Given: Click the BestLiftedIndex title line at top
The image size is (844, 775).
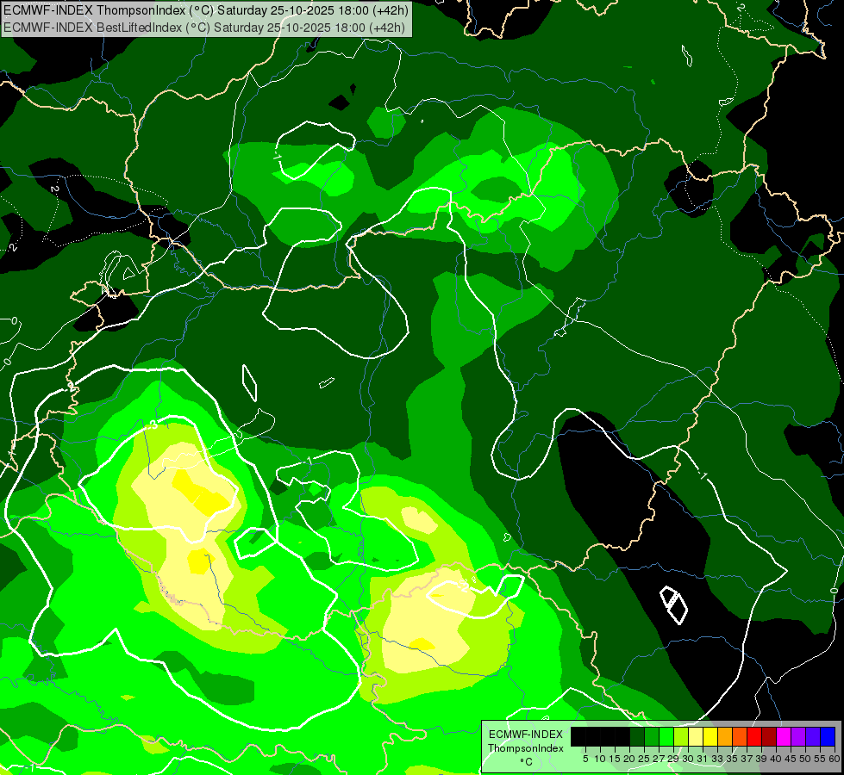Looking at the screenshot, I should coord(204,28).
